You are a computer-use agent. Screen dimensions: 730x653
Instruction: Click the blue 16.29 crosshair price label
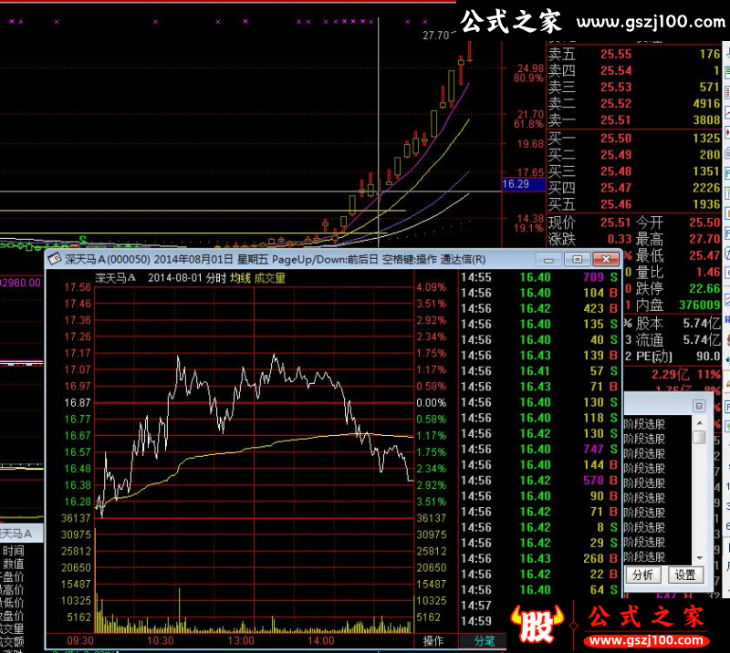(523, 184)
